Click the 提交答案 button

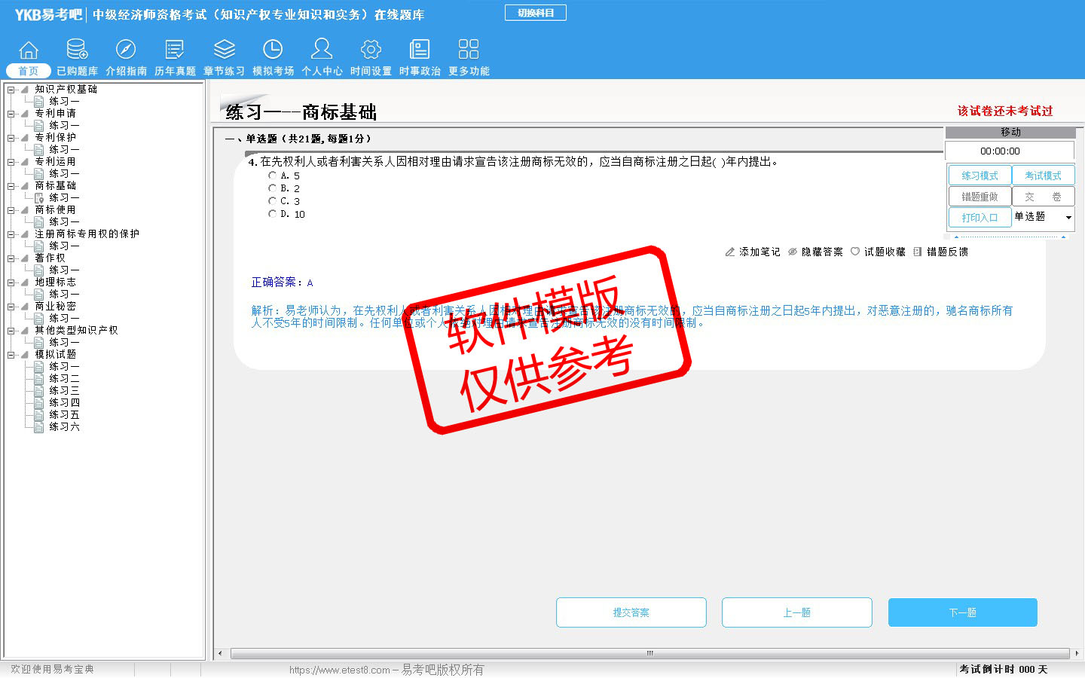click(x=631, y=612)
